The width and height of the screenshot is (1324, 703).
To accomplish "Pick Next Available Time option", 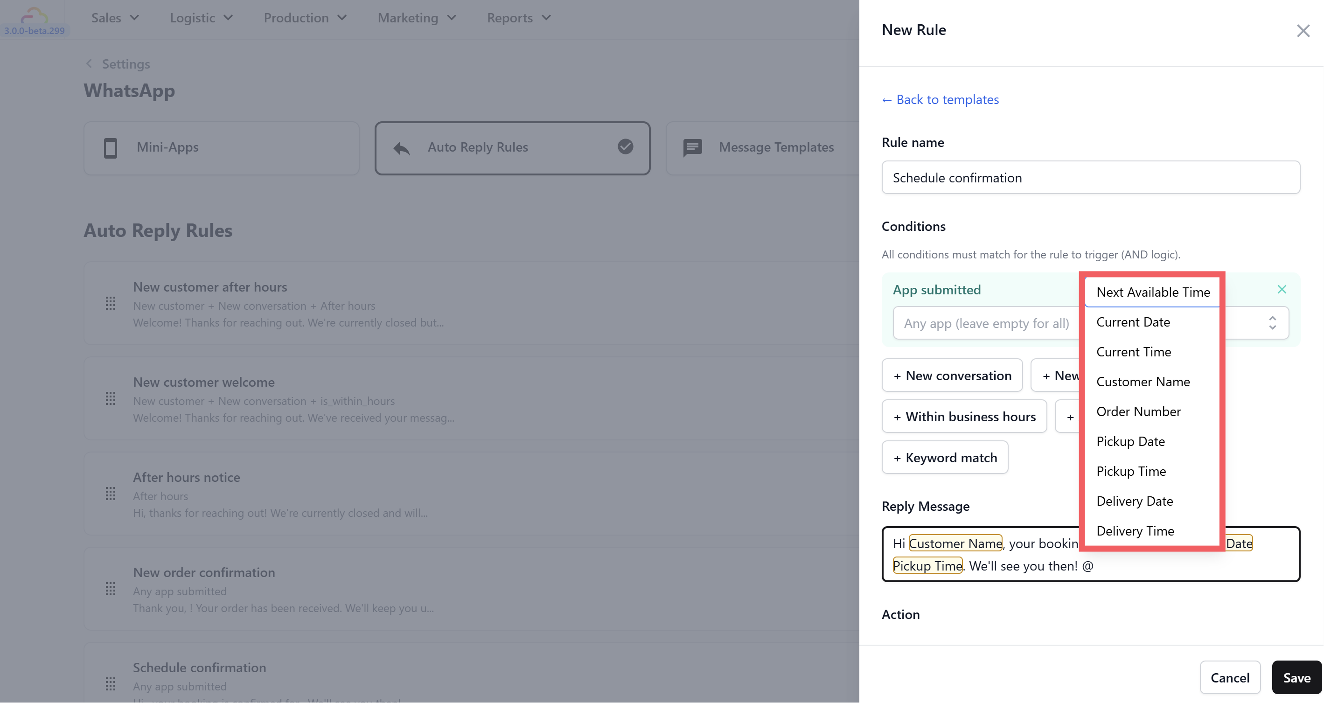I will (1153, 292).
